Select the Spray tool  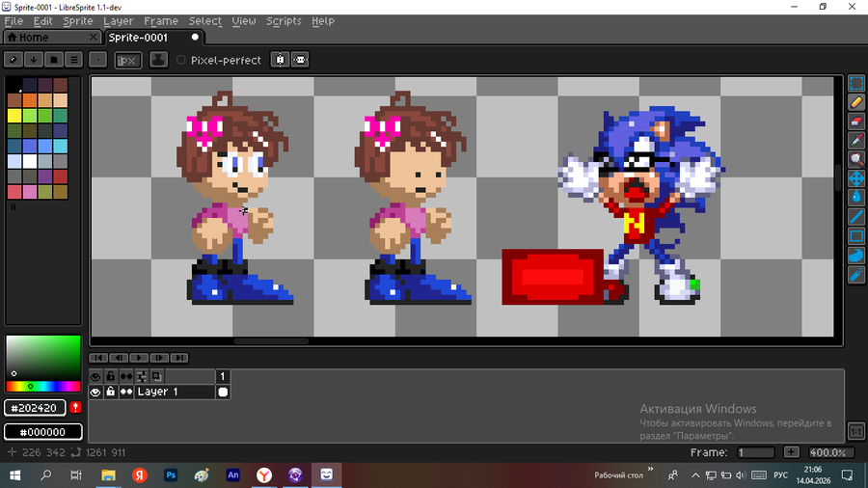point(856,275)
